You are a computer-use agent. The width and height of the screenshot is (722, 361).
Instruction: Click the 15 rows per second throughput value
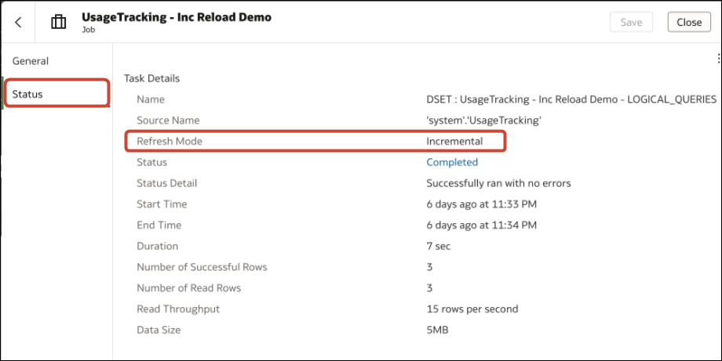coord(472,309)
